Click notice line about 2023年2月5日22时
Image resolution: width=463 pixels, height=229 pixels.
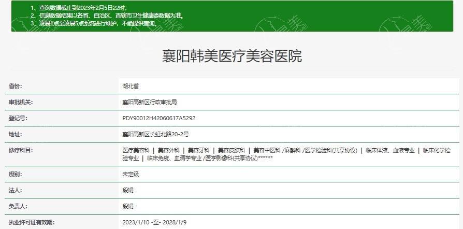pyautogui.click(x=79, y=8)
